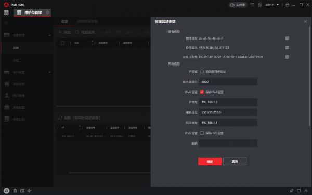This screenshot has width=312, height=195.
Task: Enable automatic IP address (DHCP) checkbox
Action: point(202,71)
